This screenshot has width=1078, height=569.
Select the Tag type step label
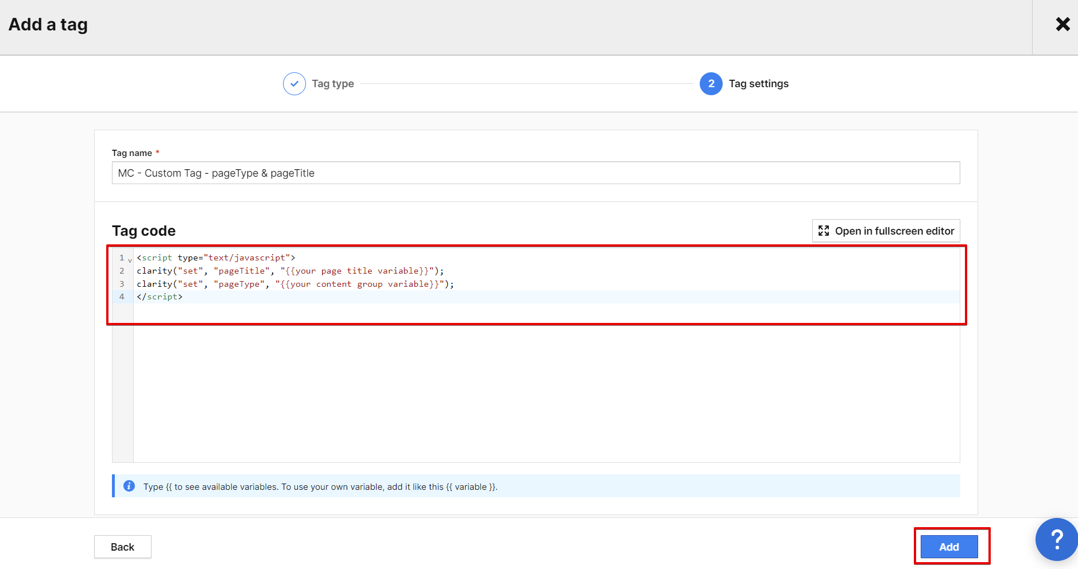tap(334, 83)
